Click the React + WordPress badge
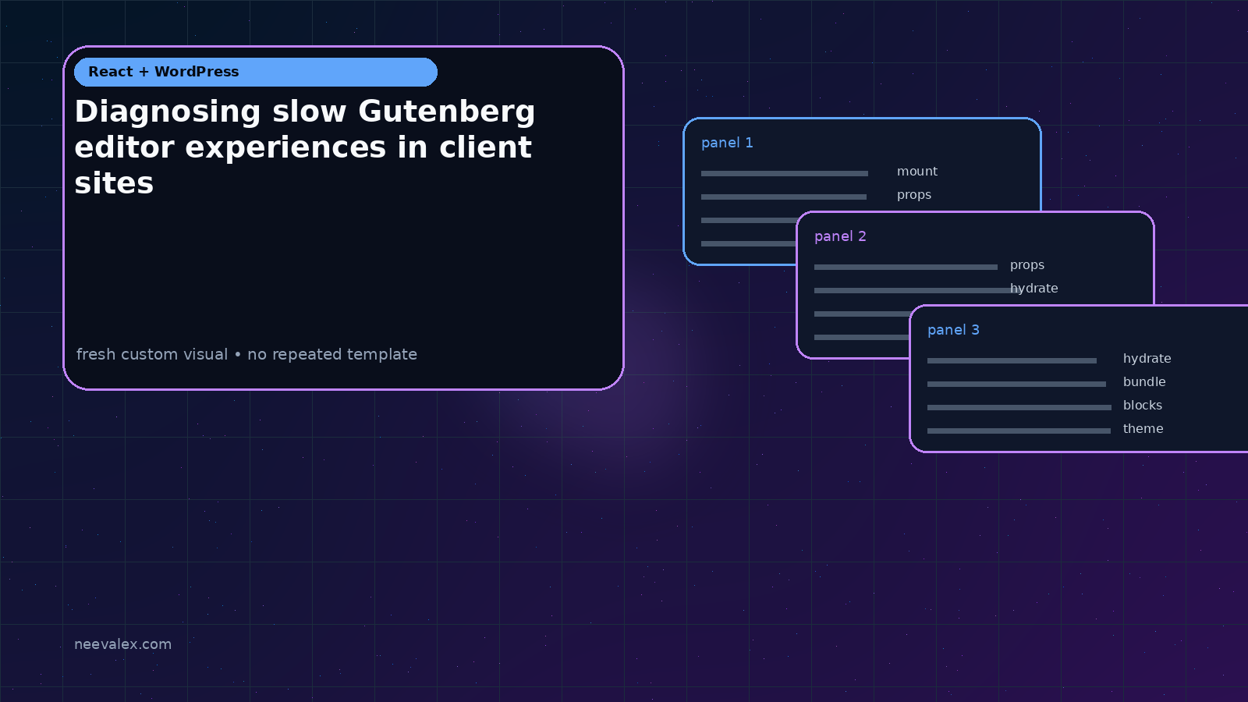 256,72
